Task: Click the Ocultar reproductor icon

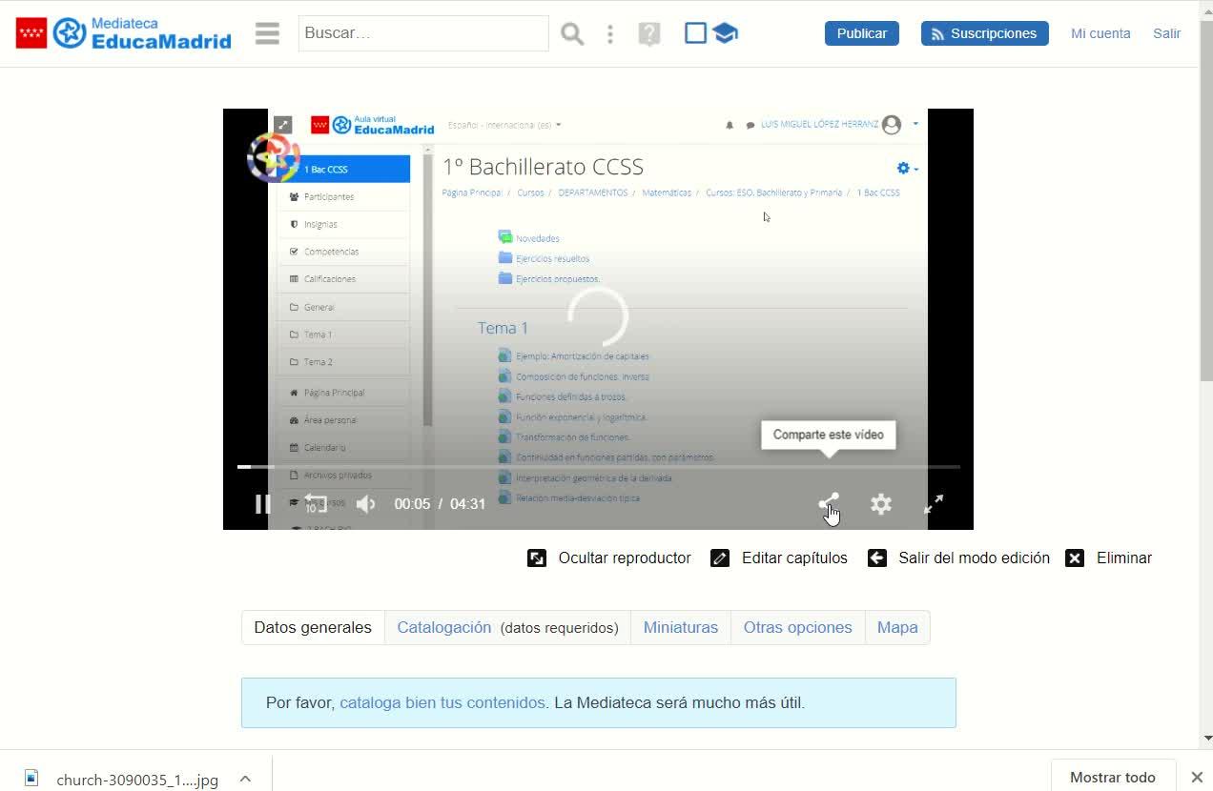Action: (x=537, y=558)
